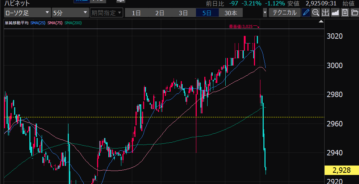Click the テクニカル button
The width and height of the screenshot is (359, 184).
point(284,13)
